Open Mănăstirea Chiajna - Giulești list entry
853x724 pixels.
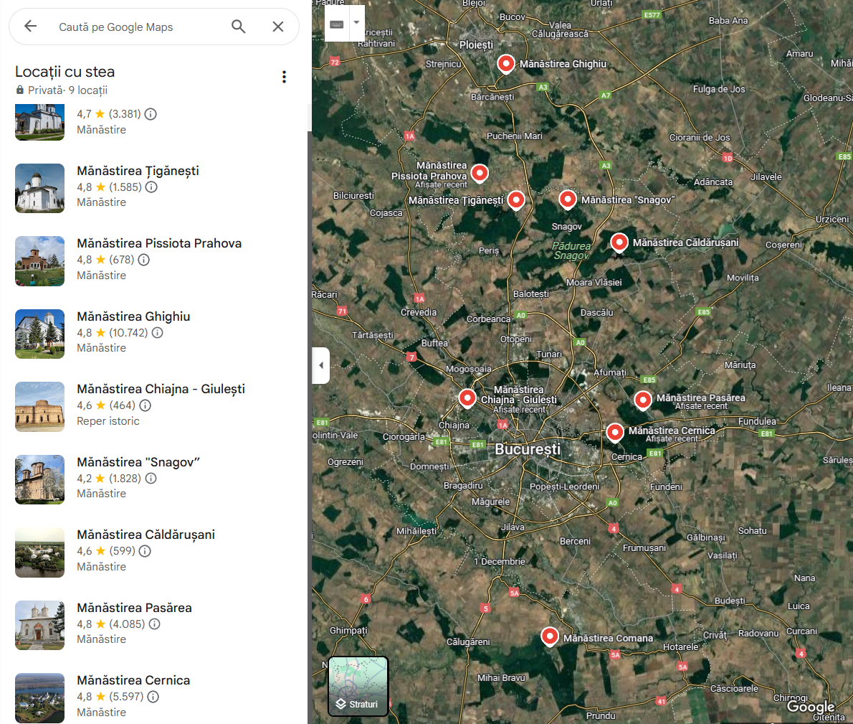click(x=161, y=389)
